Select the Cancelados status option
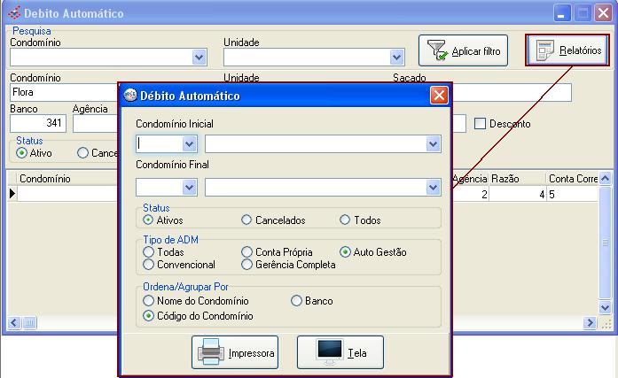This screenshot has width=618, height=378. pyautogui.click(x=246, y=220)
